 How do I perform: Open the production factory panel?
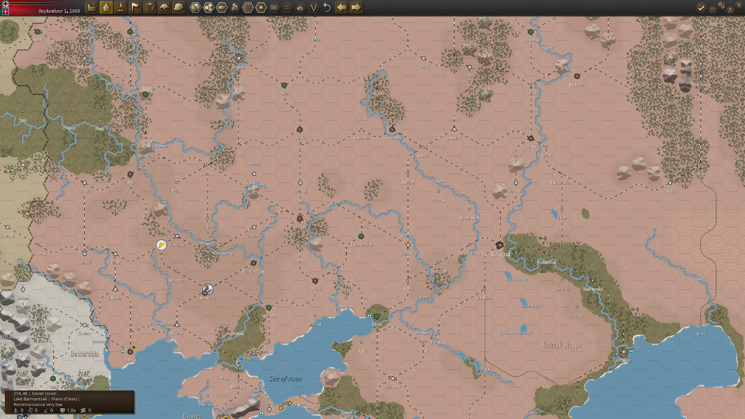pos(91,8)
